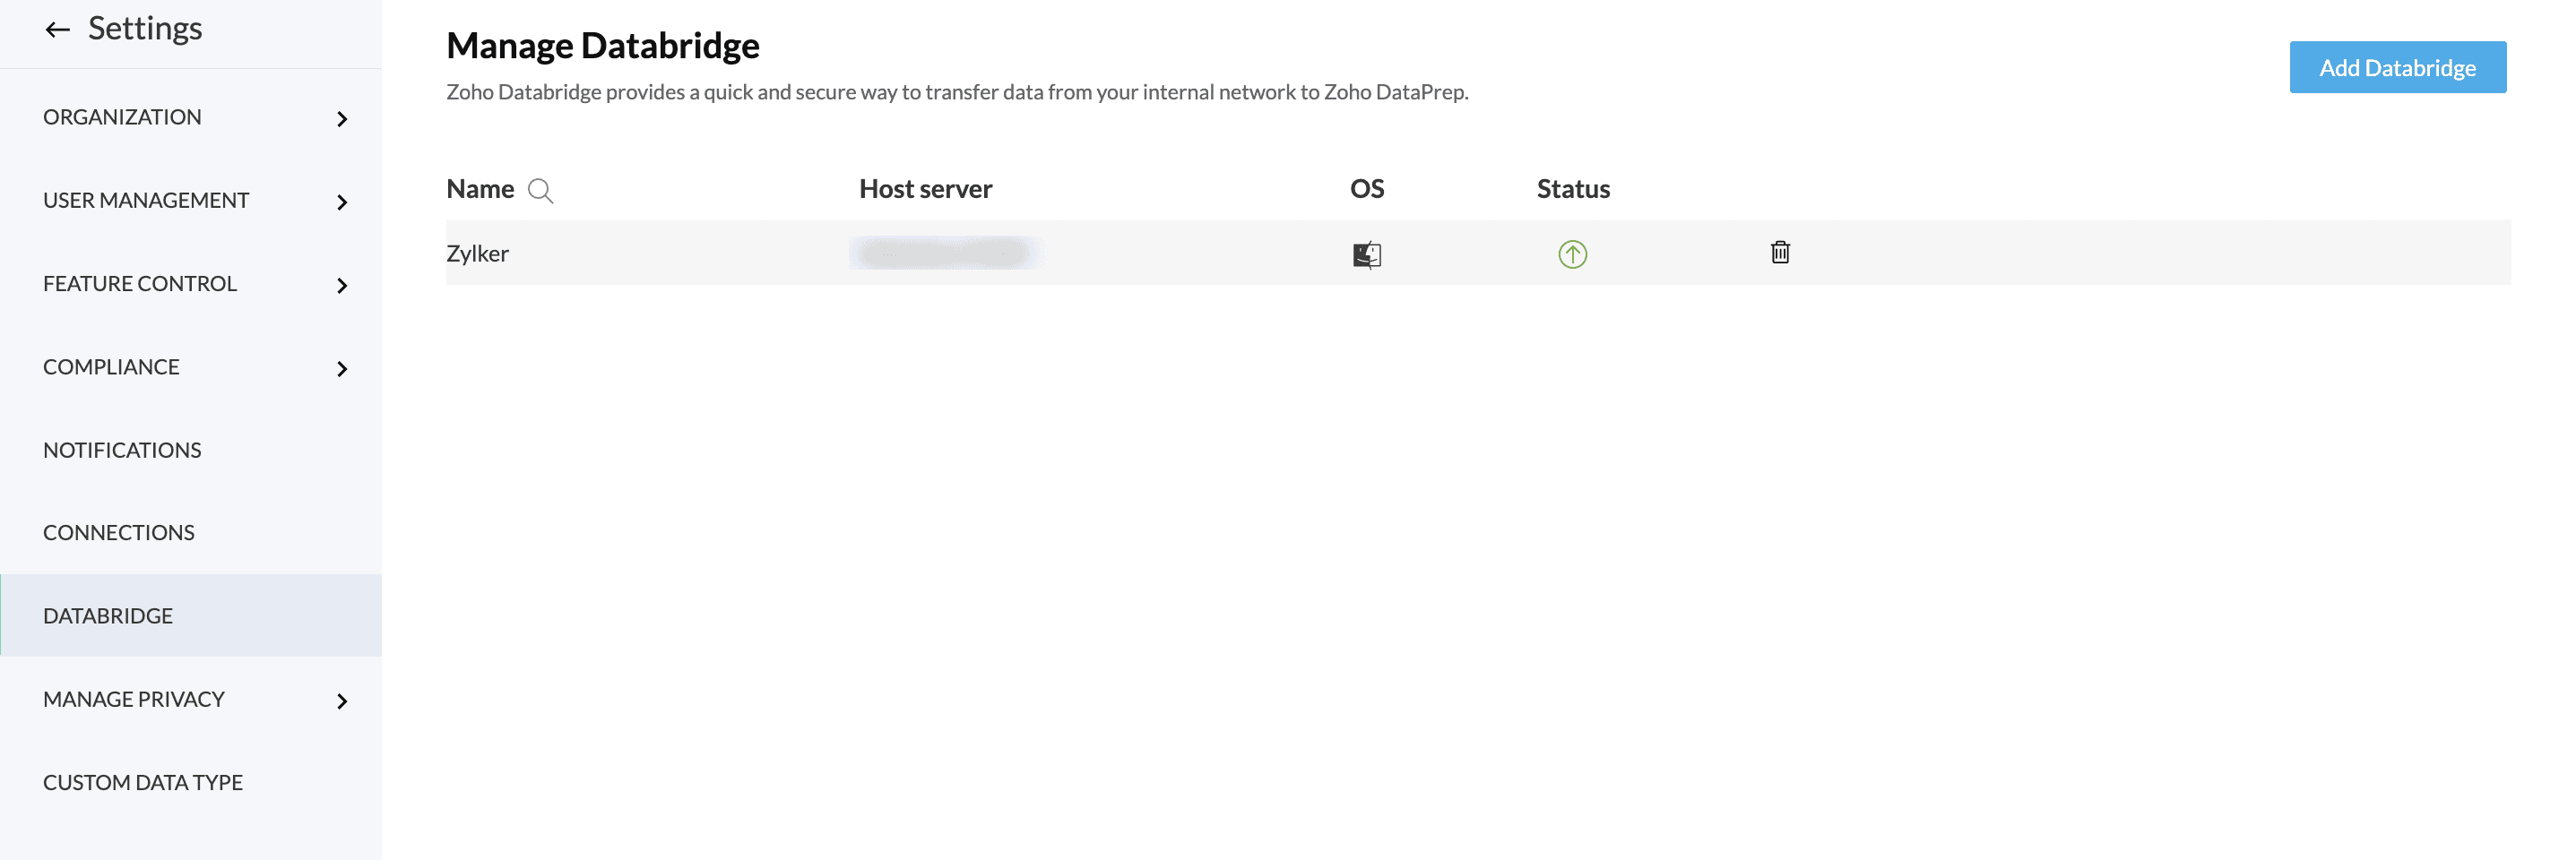Click the OS column header
Image resolution: width=2576 pixels, height=860 pixels.
coord(1366,189)
